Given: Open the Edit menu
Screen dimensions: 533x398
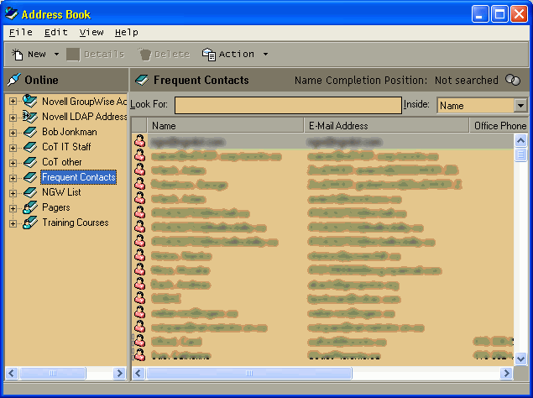Looking at the screenshot, I should (x=56, y=32).
